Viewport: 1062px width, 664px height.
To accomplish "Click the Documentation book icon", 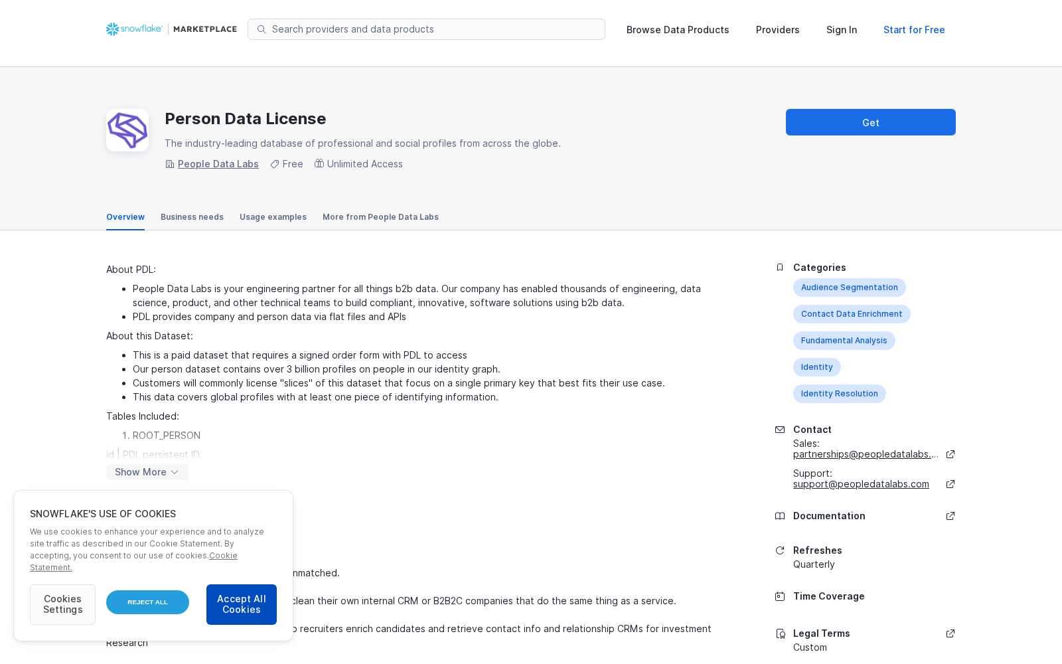I will click(780, 516).
